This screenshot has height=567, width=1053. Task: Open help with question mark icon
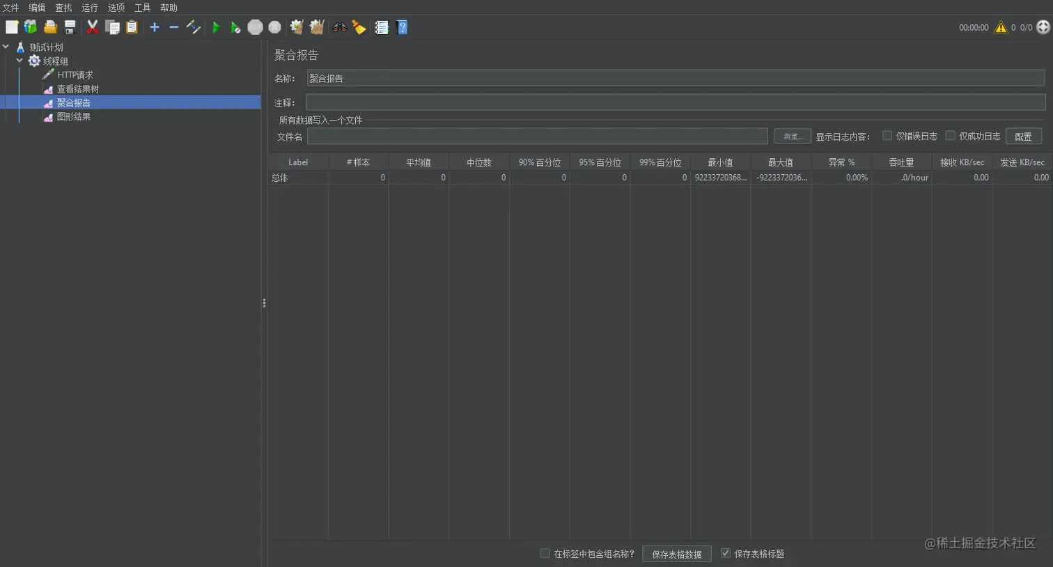point(402,27)
